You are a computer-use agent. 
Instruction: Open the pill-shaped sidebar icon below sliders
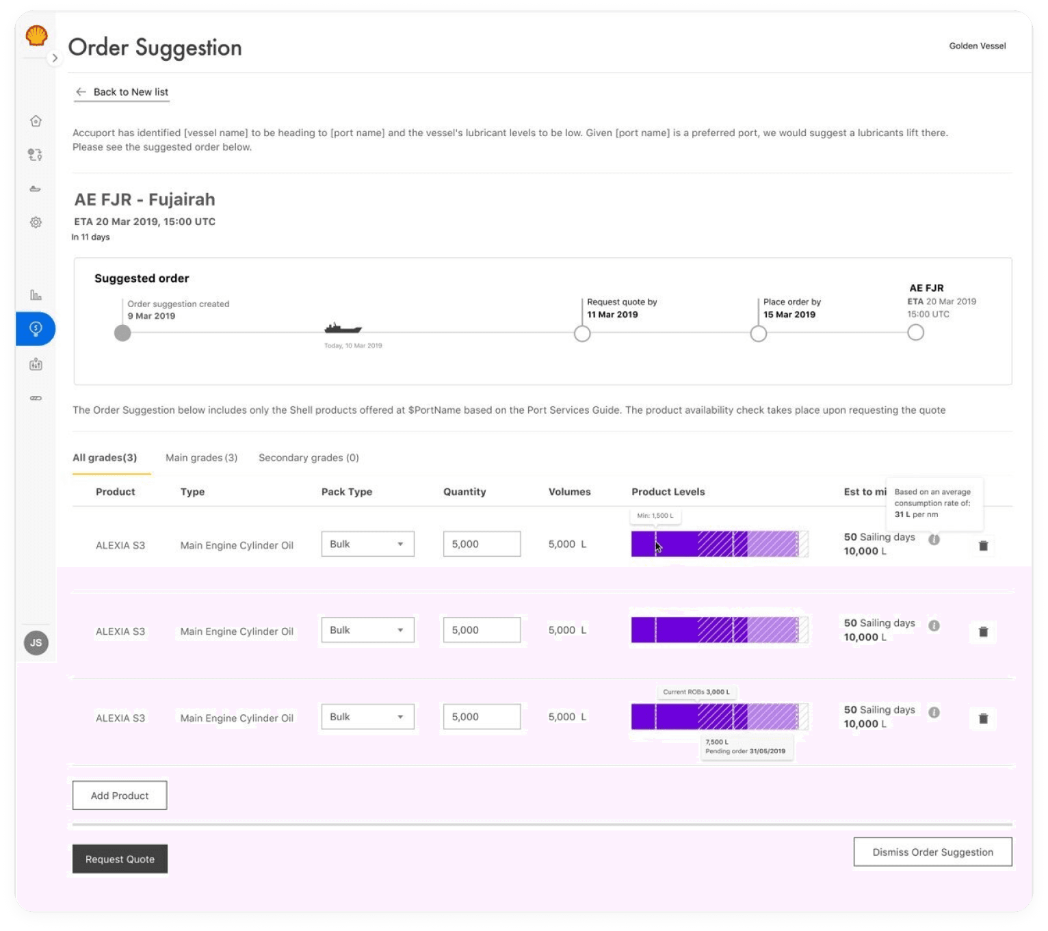pos(36,398)
